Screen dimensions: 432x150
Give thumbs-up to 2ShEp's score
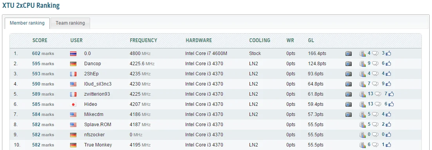click(x=388, y=73)
